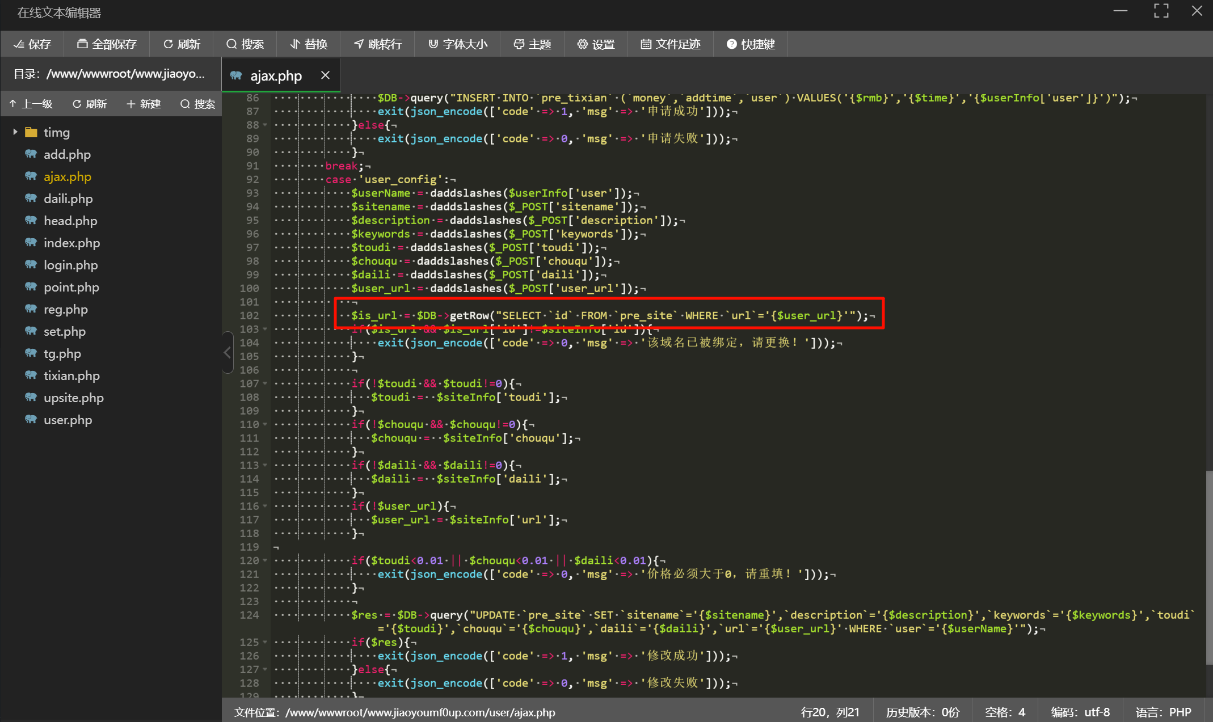Open 字体大小 font size option
1213x722 pixels.
tap(457, 44)
